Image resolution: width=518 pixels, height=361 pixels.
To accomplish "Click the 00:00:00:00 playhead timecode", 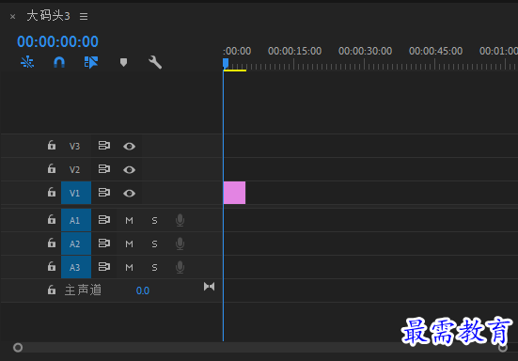I will [57, 41].
